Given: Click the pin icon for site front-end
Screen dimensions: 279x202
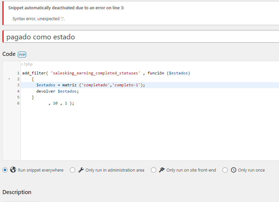Looking at the screenshot, I should [162, 170].
